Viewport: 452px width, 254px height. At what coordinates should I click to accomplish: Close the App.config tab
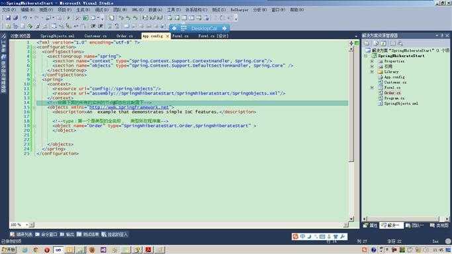coord(167,36)
